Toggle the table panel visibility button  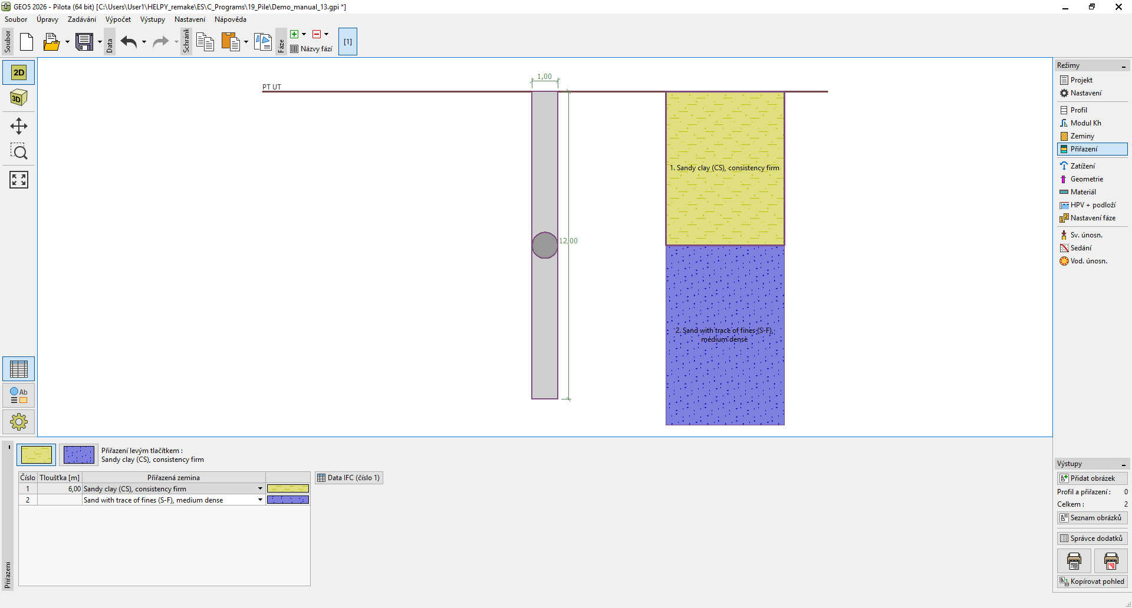tap(19, 369)
